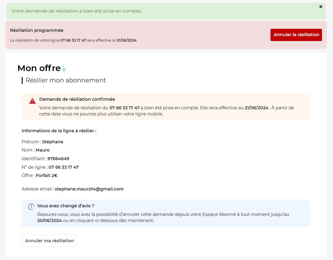This screenshot has width=333, height=260.
Task: Click the Mon offre heading
Action: coord(39,68)
